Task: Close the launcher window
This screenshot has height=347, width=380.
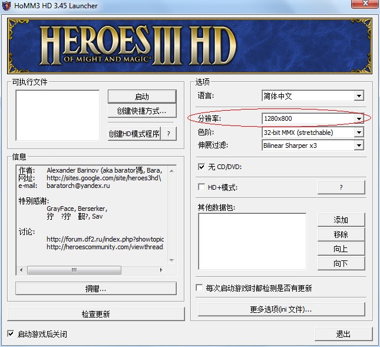Action: coord(365,4)
